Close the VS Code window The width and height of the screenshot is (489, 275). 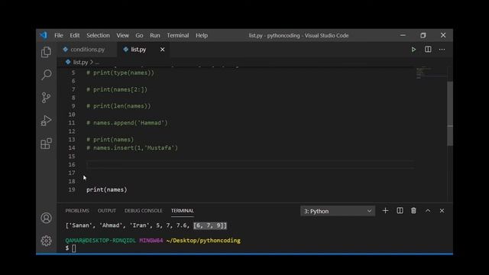[443, 35]
